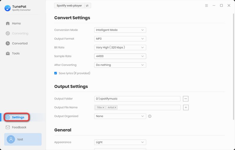
Task: Click the Converted clock icon
Action: click(8, 43)
